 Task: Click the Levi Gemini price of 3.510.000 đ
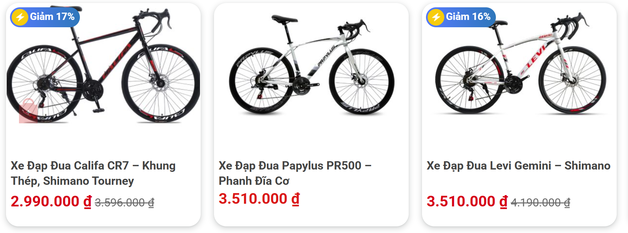coord(467,201)
